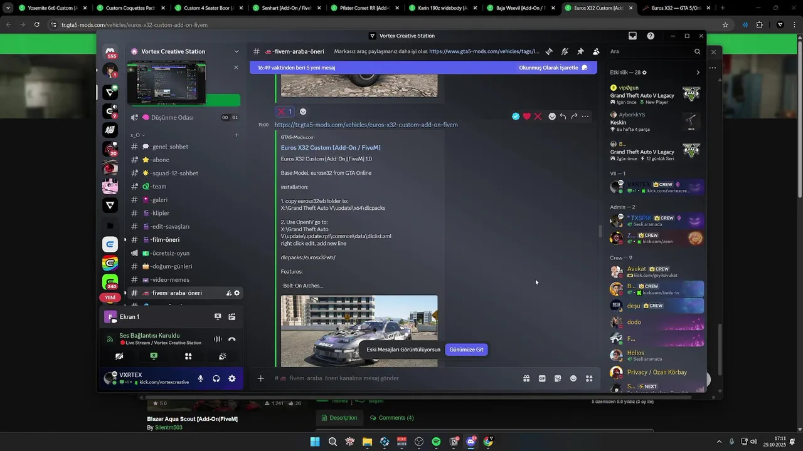Click the search magnifier in Ara box

697,51
